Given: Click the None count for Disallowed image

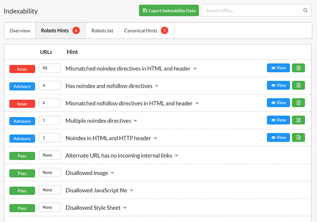Looking at the screenshot, I should tap(50, 172).
